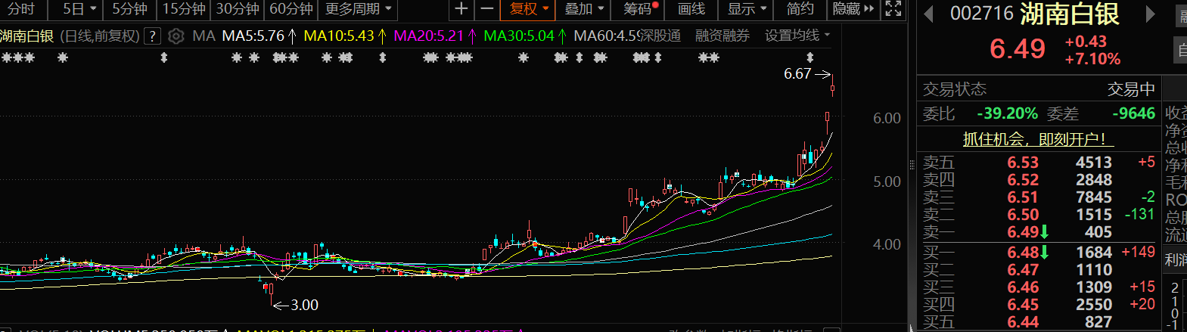Image resolution: width=1187 pixels, height=332 pixels.
Task: Click 深股通 tag
Action: coord(660,36)
